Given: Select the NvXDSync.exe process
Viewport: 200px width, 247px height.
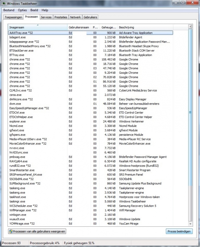Looking at the screenshot, I should click(x=90, y=152).
